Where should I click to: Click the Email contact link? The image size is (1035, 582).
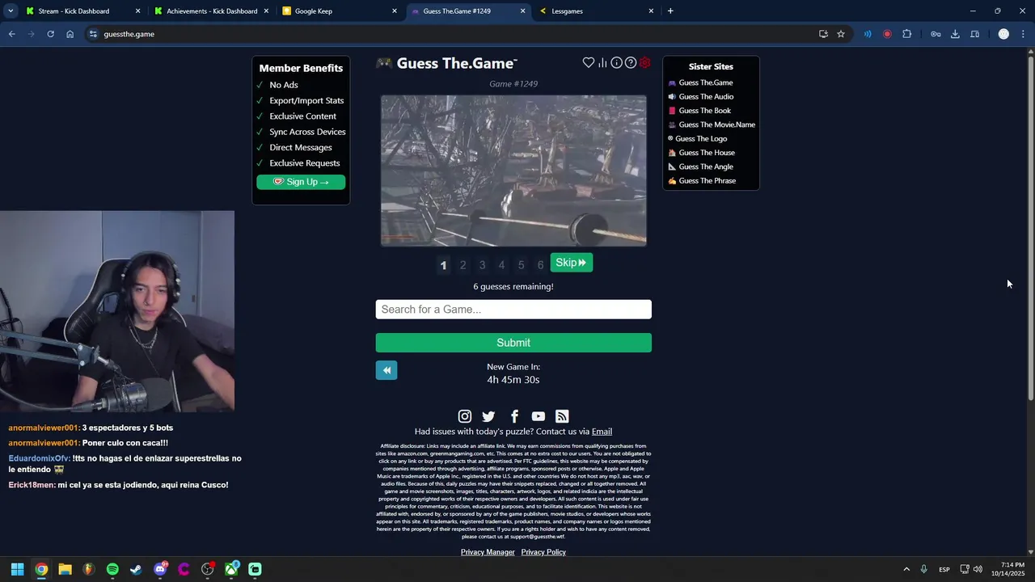(x=602, y=432)
